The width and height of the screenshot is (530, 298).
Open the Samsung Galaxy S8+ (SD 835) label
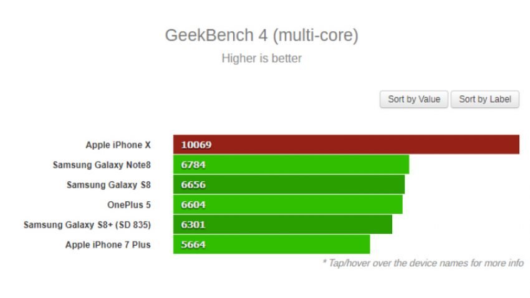(87, 224)
